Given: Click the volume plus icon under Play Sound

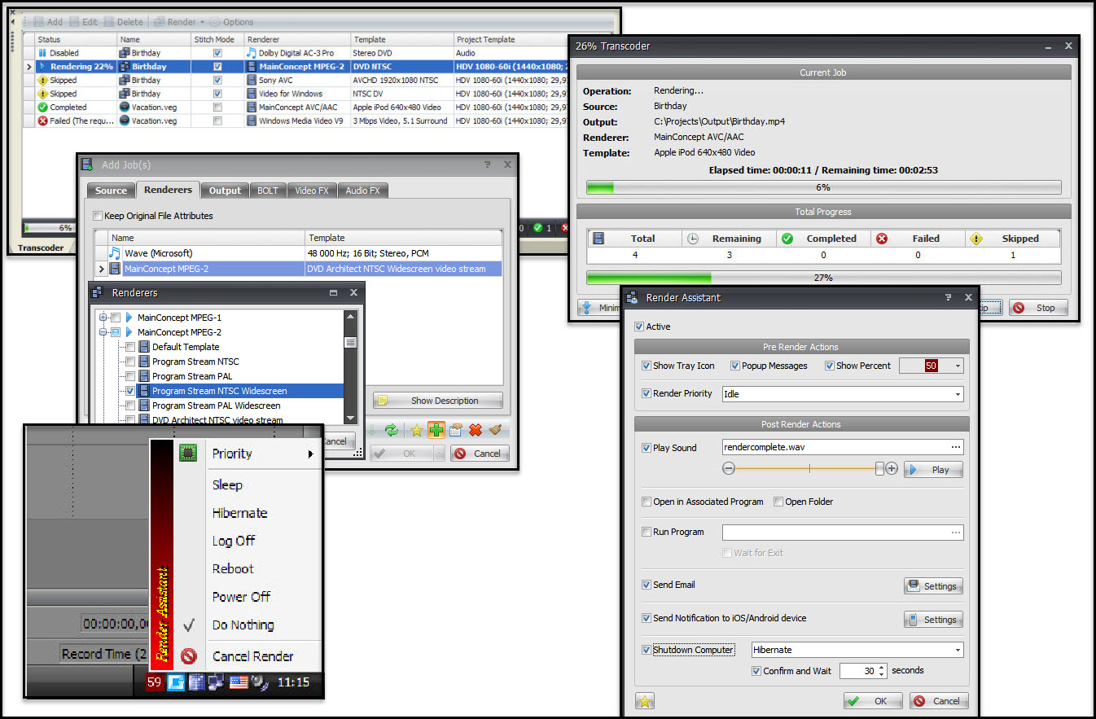Looking at the screenshot, I should coord(892,469).
